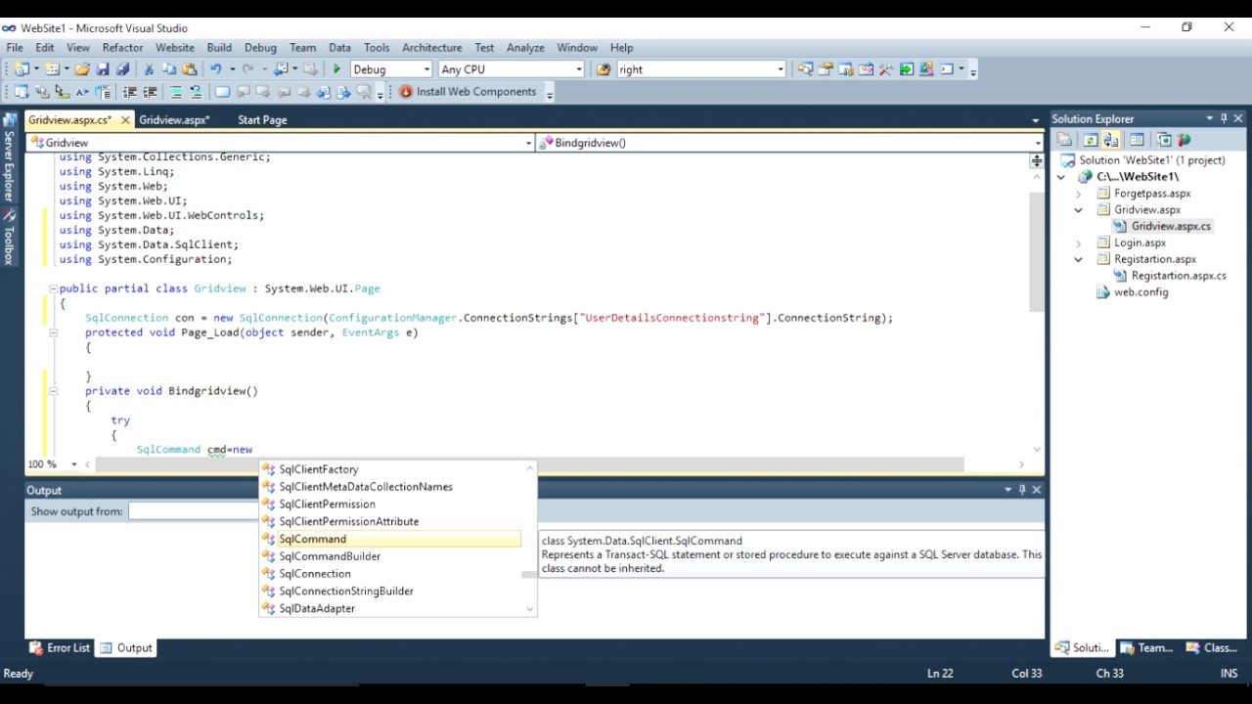Open the Show output from dropdown
Screen dimensions: 1252x704
point(193,511)
